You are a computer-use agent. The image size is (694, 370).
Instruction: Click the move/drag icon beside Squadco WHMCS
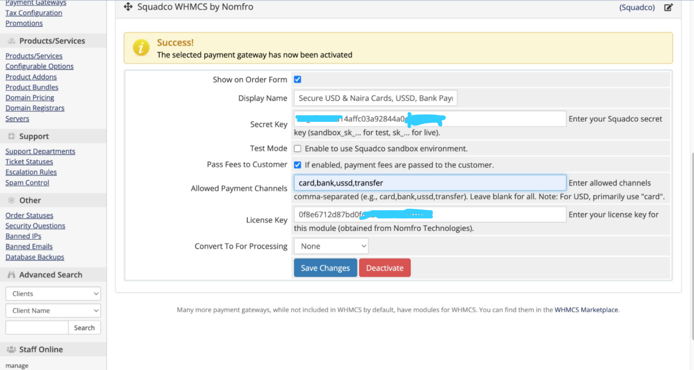click(128, 7)
